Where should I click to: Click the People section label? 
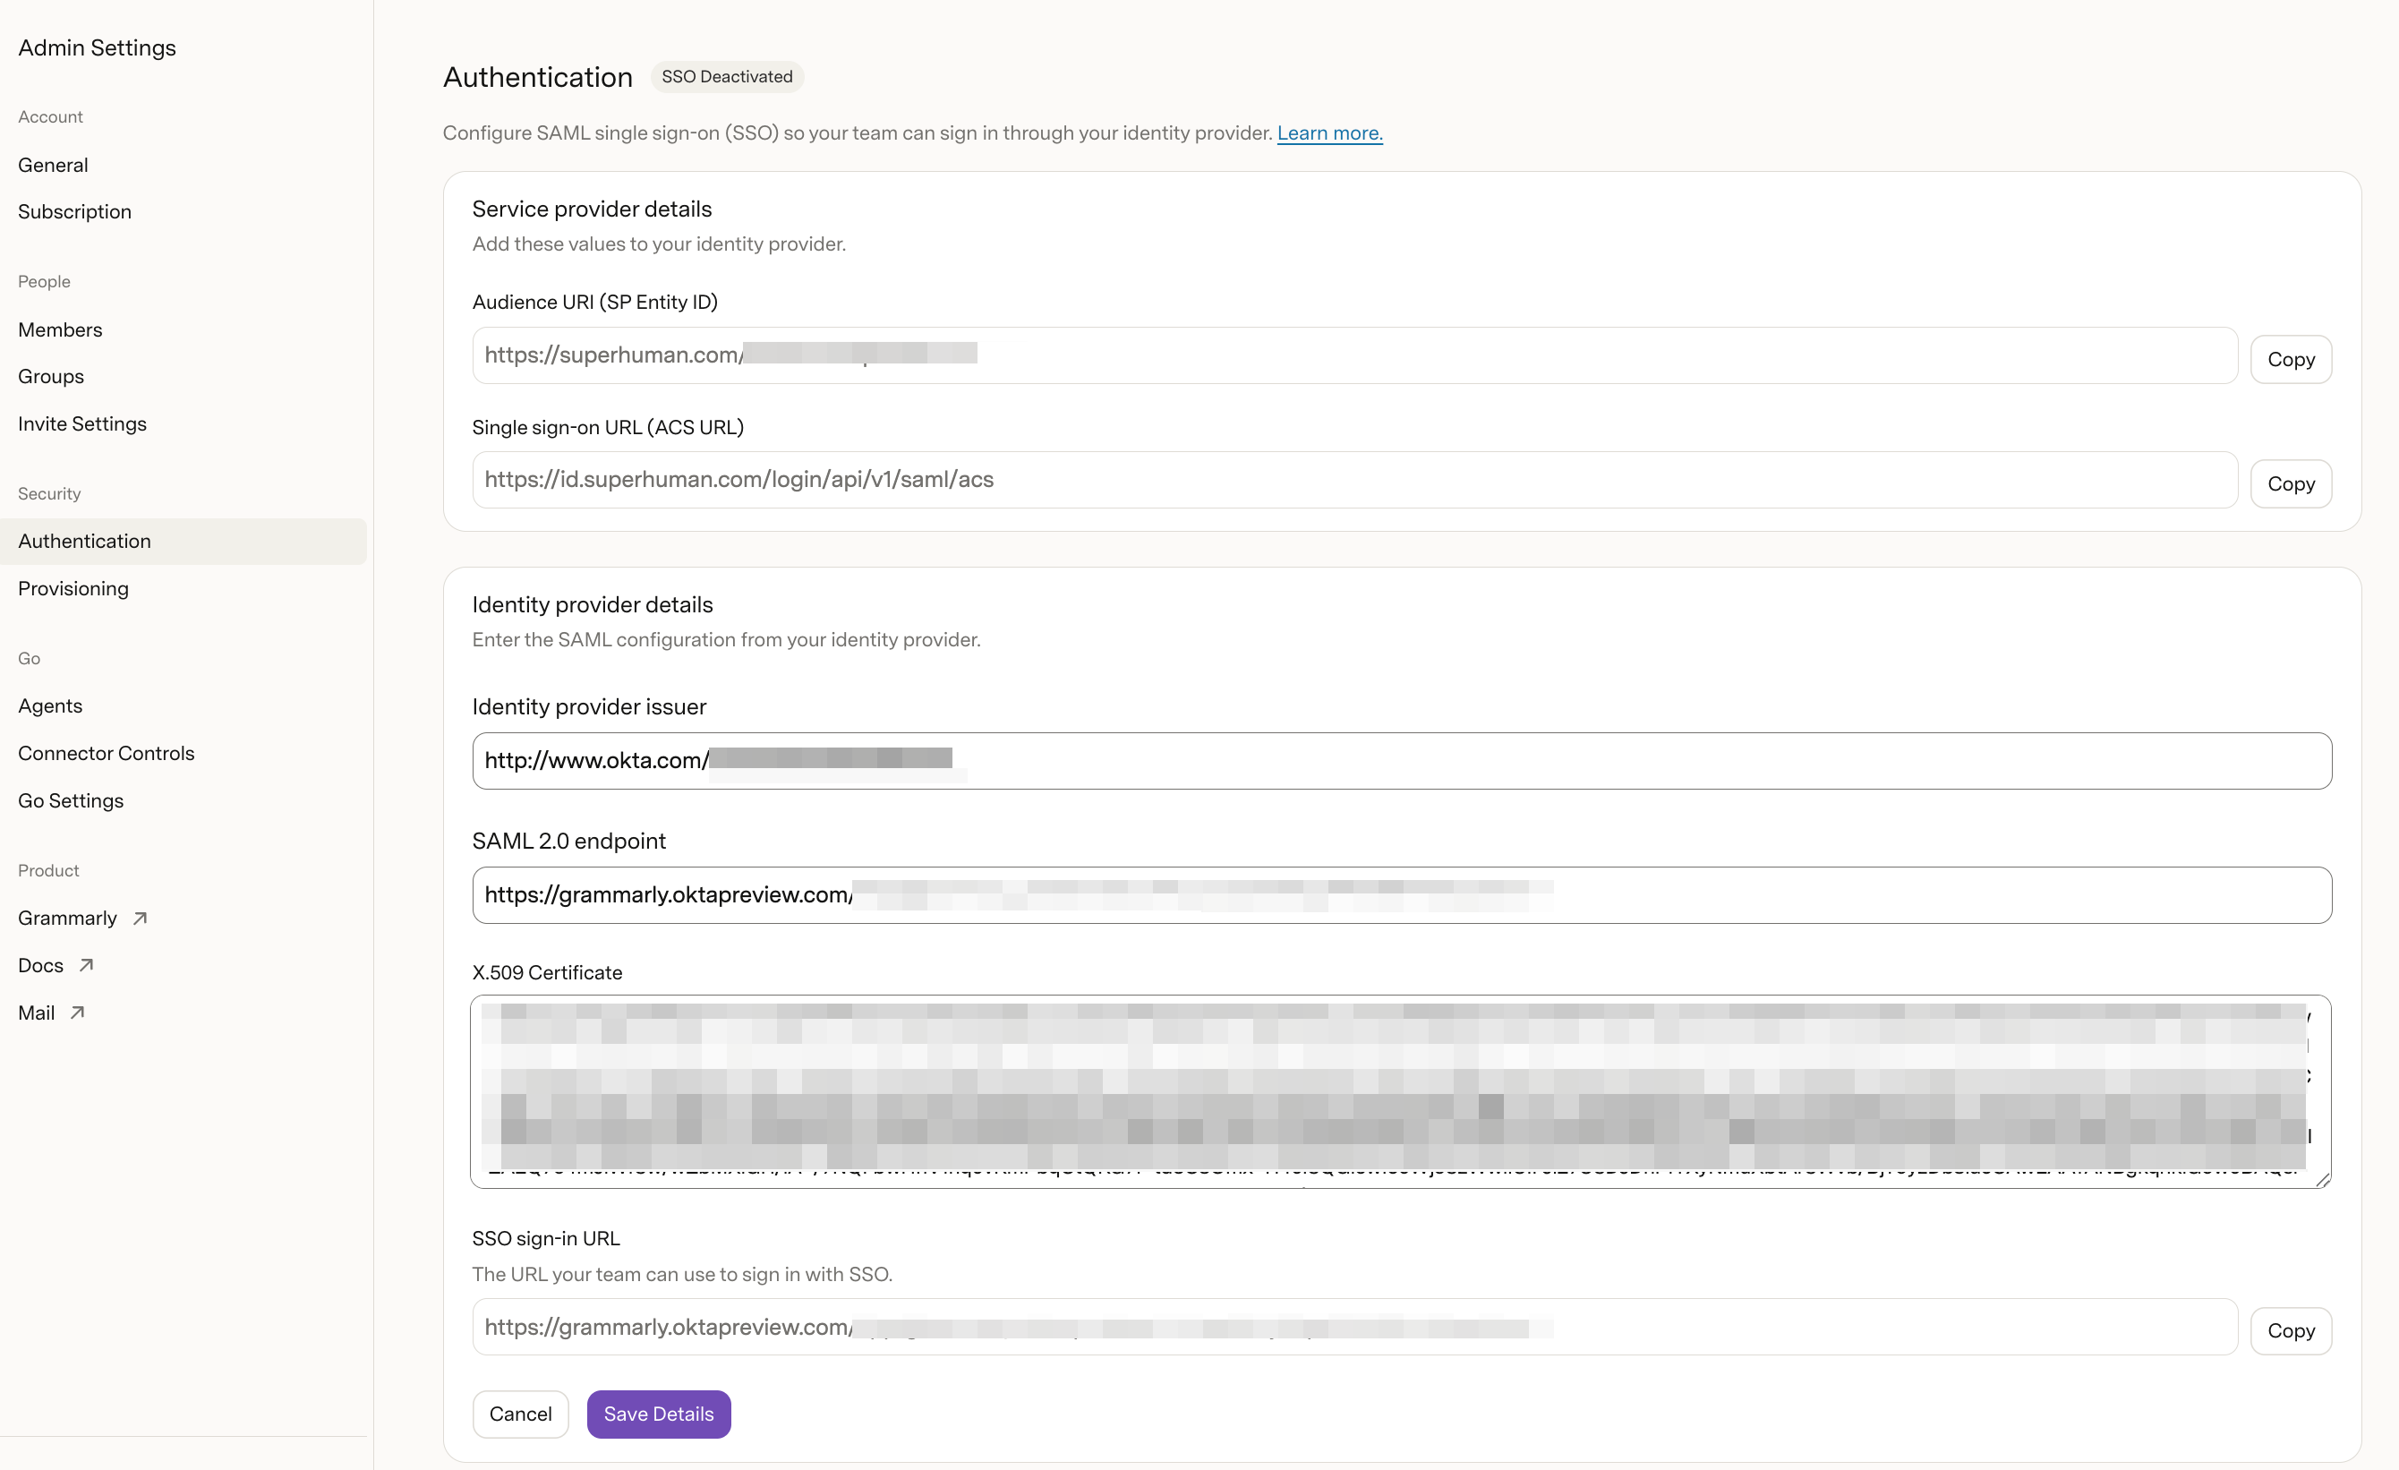coord(44,281)
